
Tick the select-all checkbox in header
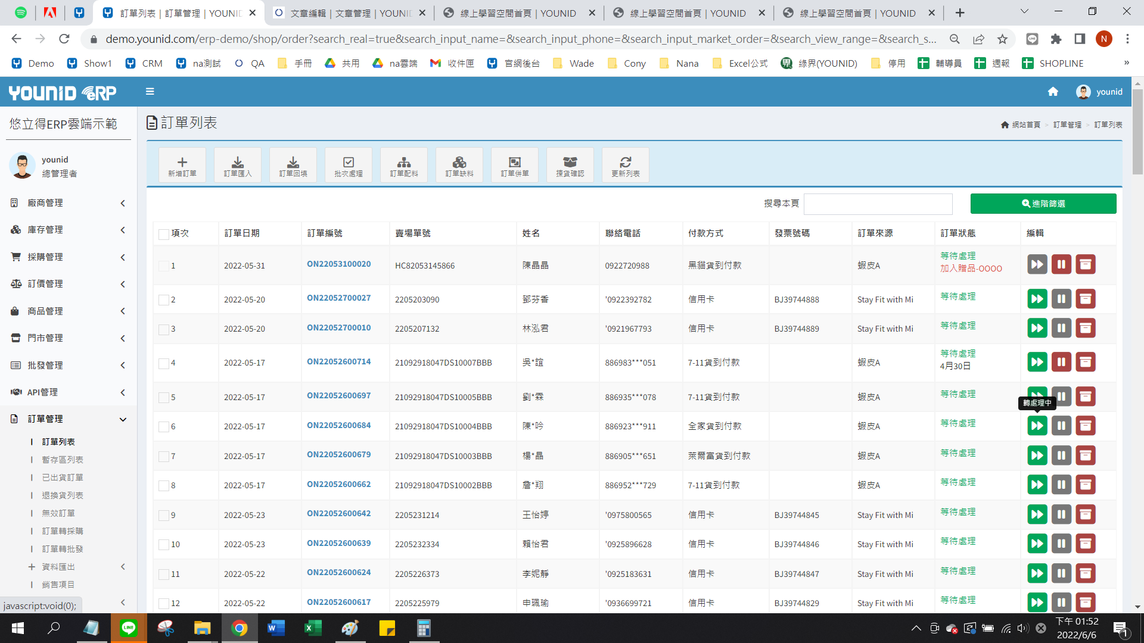tap(163, 234)
